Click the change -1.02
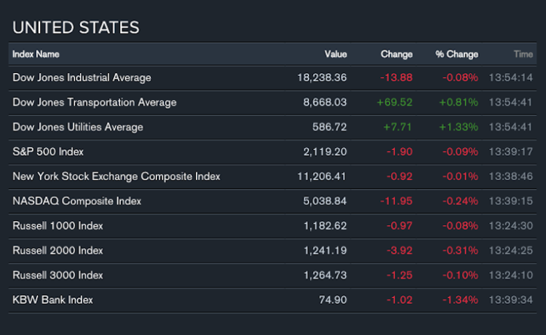 (x=399, y=300)
